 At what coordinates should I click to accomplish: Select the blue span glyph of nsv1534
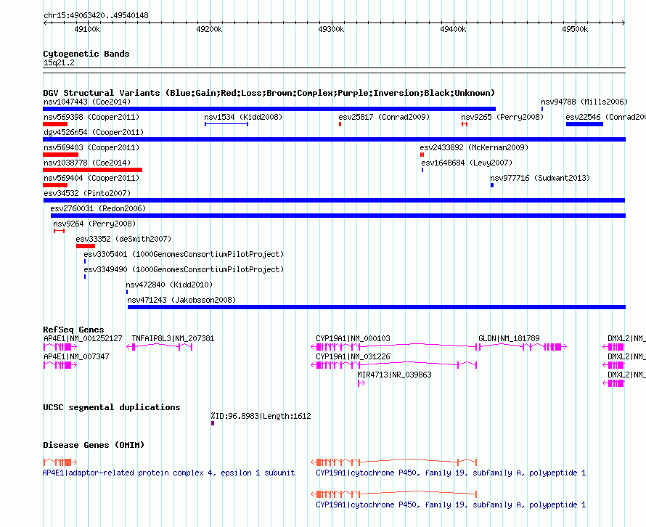(x=226, y=124)
